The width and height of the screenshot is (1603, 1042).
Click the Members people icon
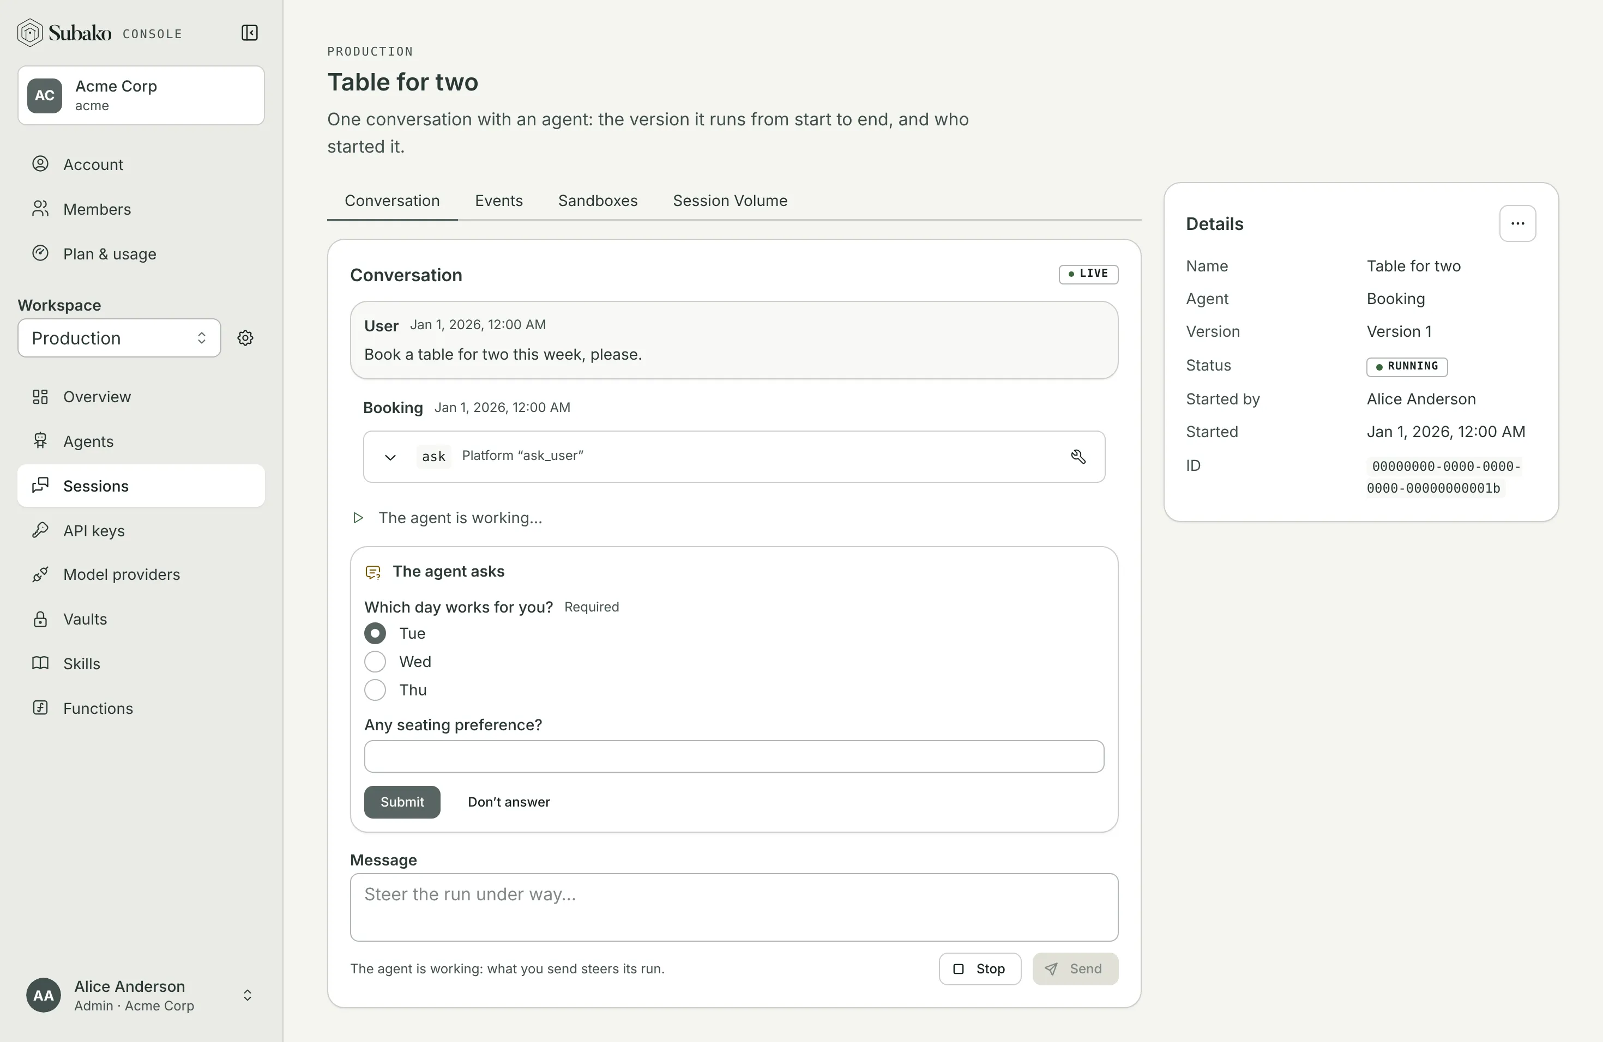coord(40,209)
